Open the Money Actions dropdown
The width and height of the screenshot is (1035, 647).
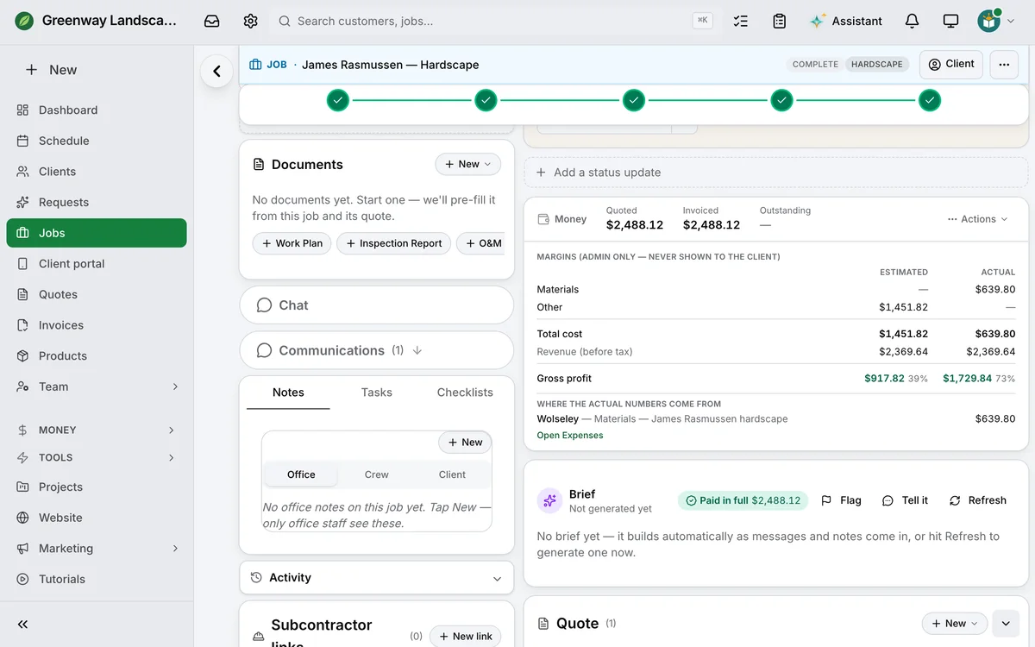(977, 219)
